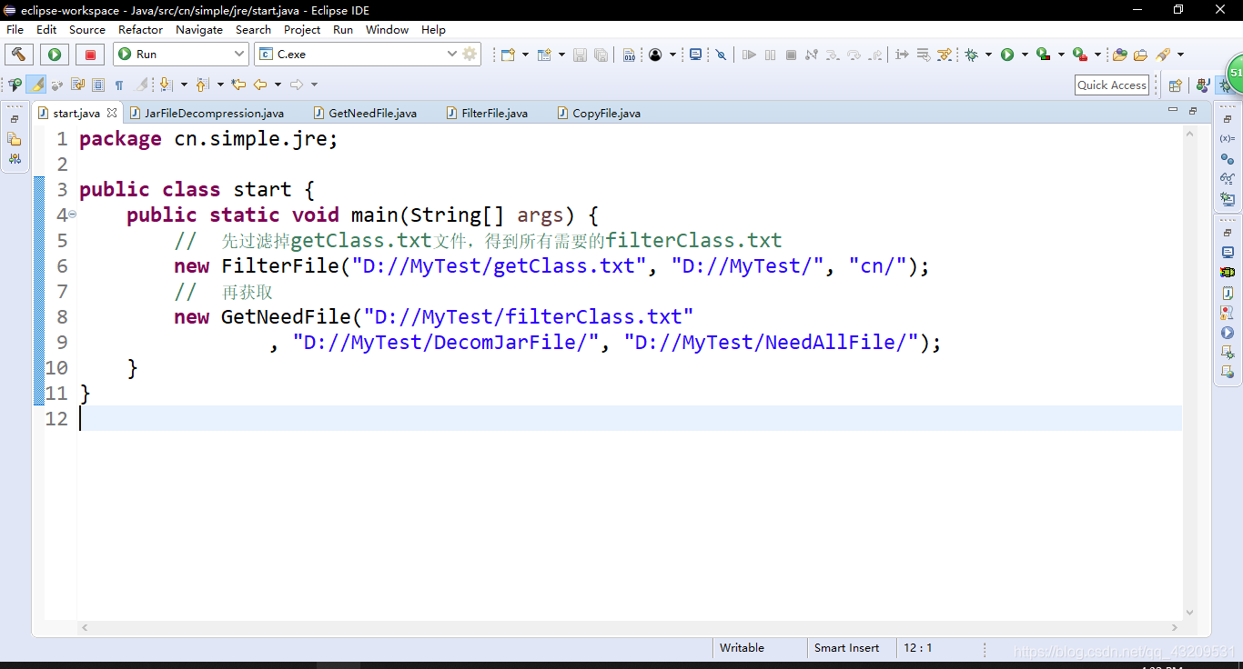The height and width of the screenshot is (669, 1243).
Task: Switch to the FilterFile.java tab
Action: pos(487,113)
